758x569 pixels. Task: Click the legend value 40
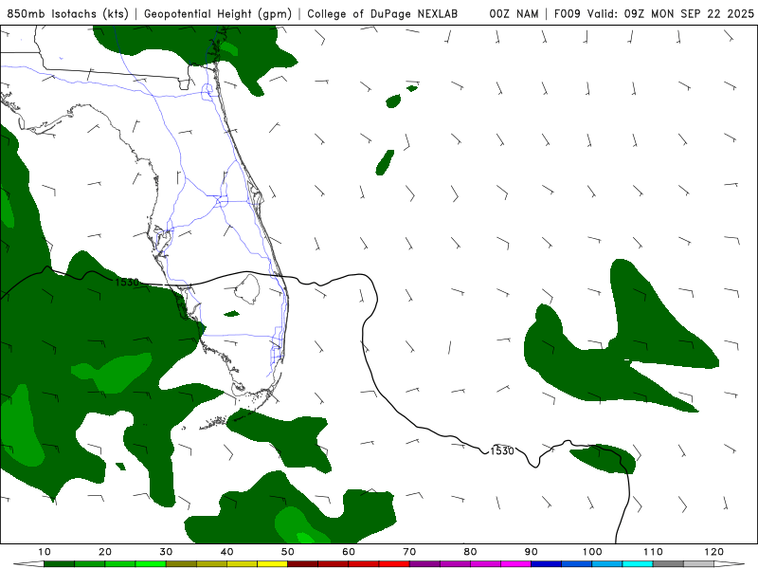pyautogui.click(x=226, y=552)
